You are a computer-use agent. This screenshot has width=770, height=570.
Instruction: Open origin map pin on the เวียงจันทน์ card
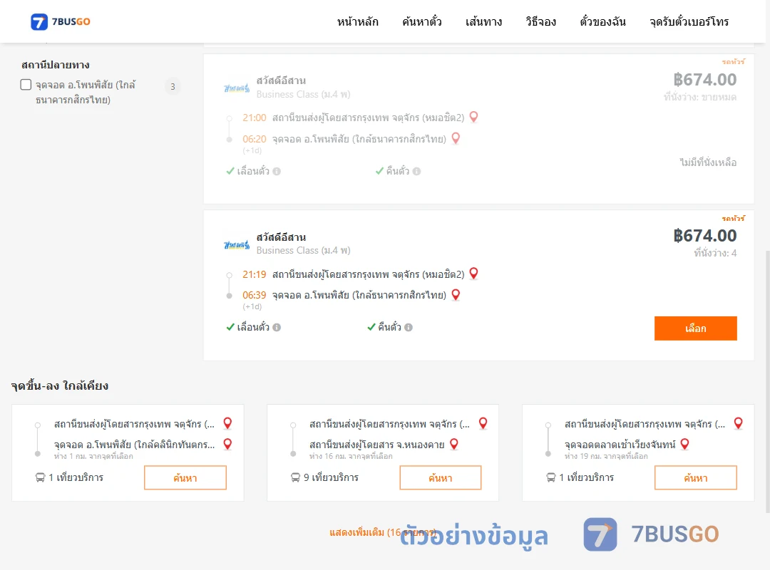pos(738,423)
